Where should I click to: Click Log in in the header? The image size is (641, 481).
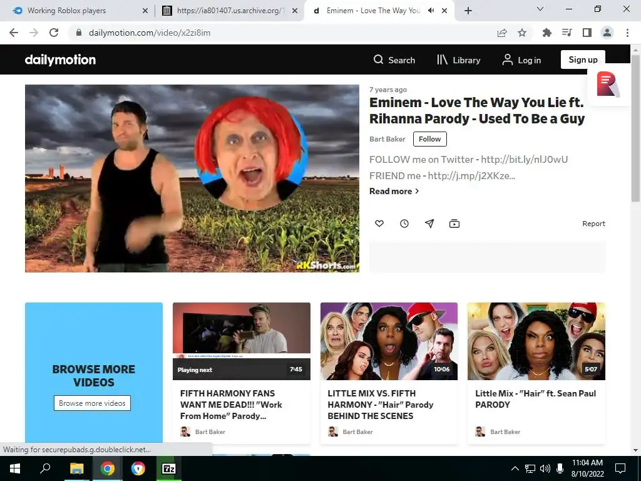pos(521,60)
